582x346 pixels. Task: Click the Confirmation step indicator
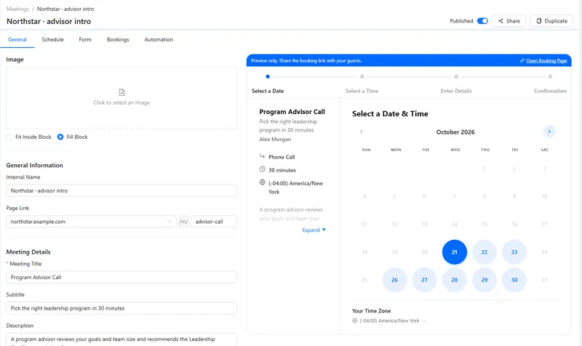click(550, 77)
